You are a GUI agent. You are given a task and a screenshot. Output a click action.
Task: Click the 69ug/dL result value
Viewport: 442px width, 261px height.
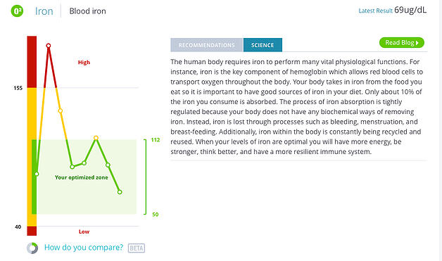click(410, 10)
